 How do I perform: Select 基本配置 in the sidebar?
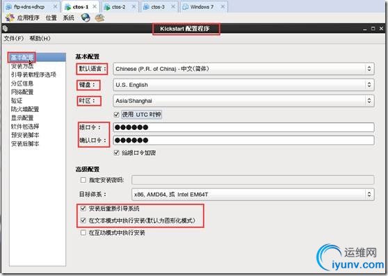[x=38, y=58]
